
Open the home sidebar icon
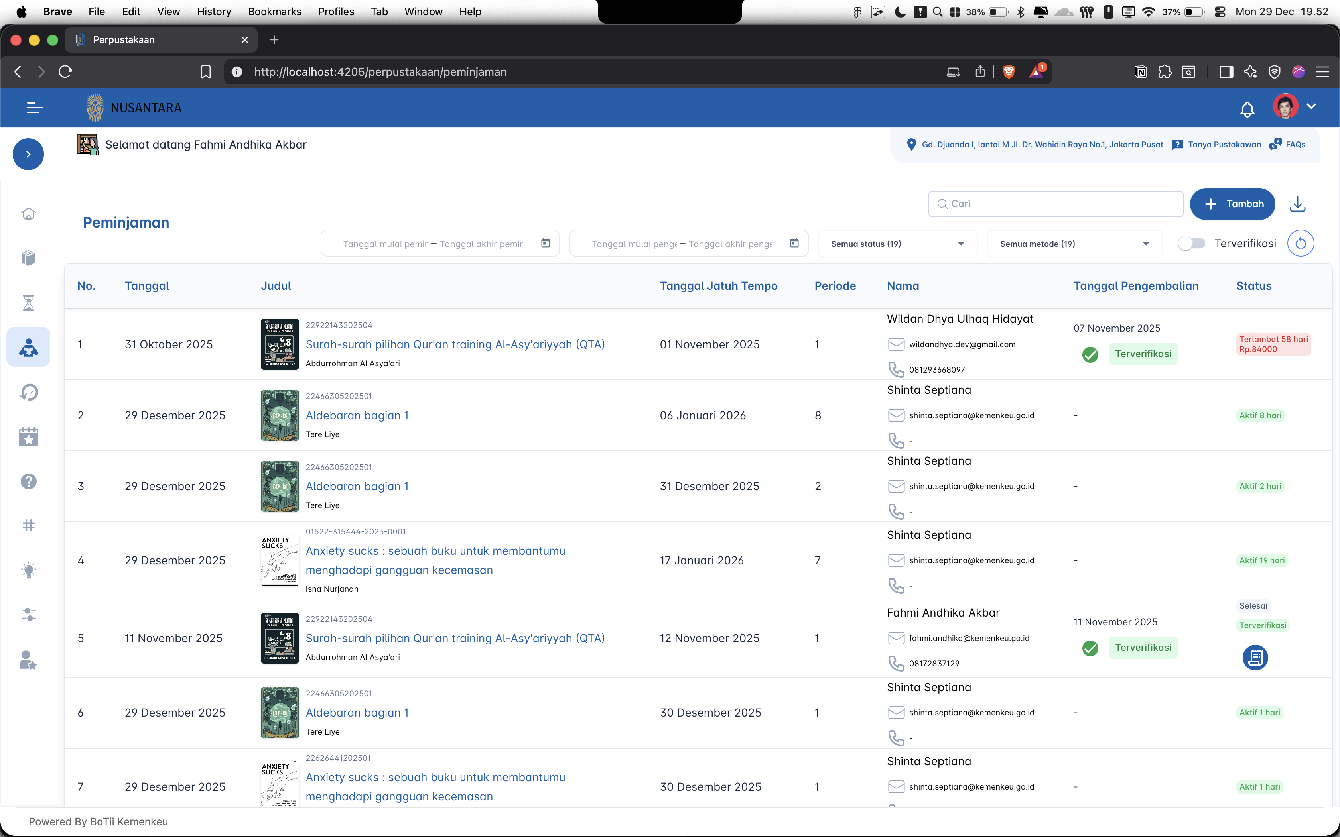coord(28,214)
